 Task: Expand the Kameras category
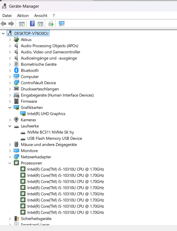[x=10, y=120]
